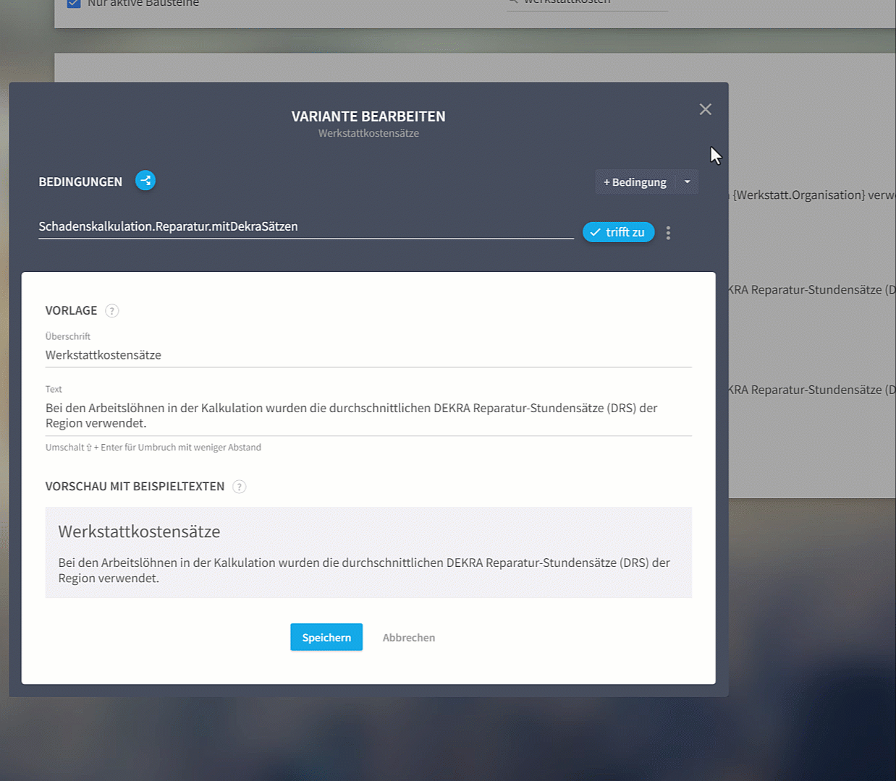Cancel editing with Abbrechen
Image resolution: width=896 pixels, height=781 pixels.
[x=409, y=638]
